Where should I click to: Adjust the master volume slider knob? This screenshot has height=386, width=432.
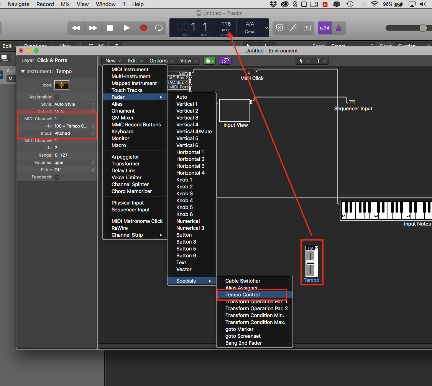pyautogui.click(x=423, y=28)
